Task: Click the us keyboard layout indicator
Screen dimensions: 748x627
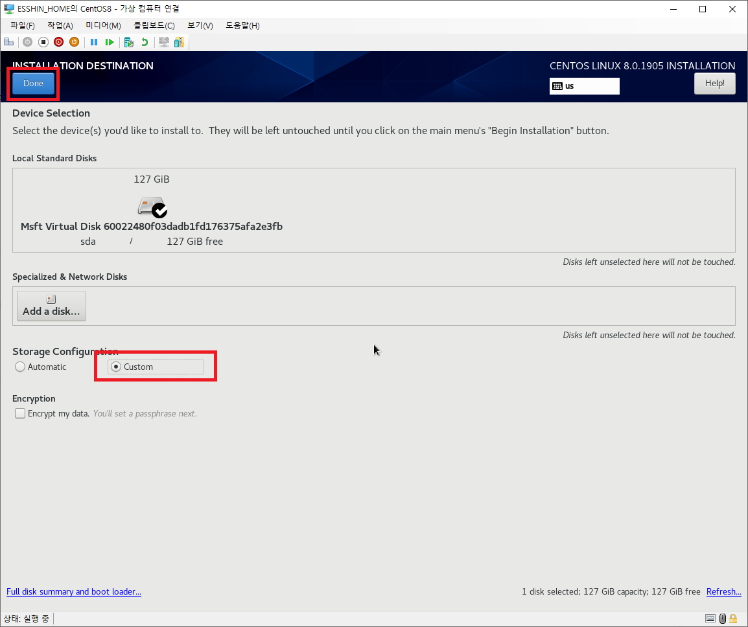Action: [x=585, y=86]
